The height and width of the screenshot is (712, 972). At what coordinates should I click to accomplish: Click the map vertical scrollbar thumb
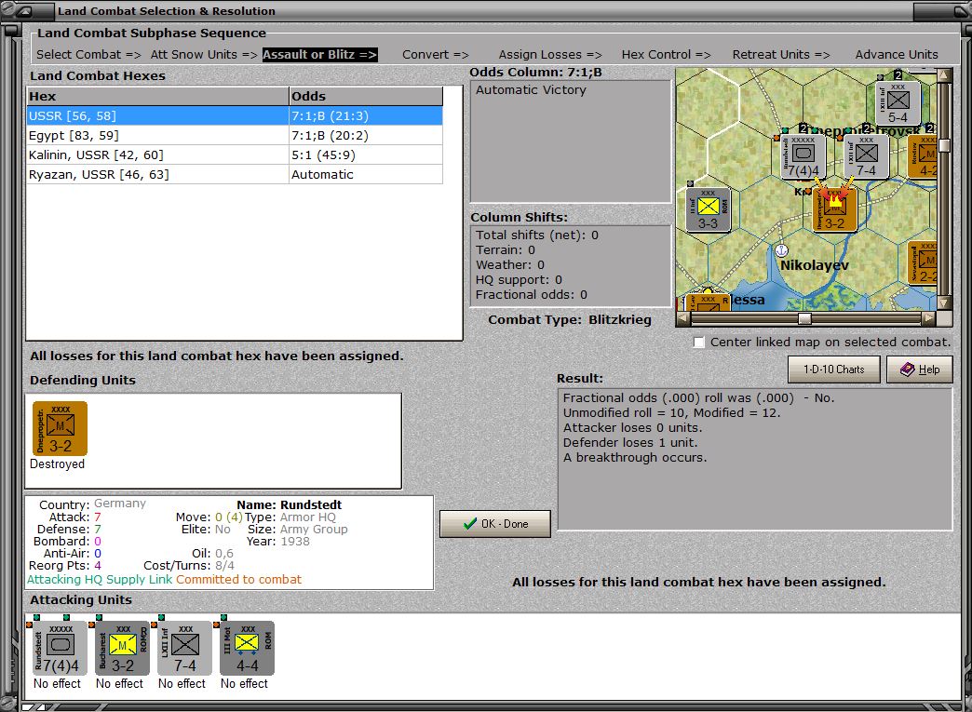[x=945, y=145]
